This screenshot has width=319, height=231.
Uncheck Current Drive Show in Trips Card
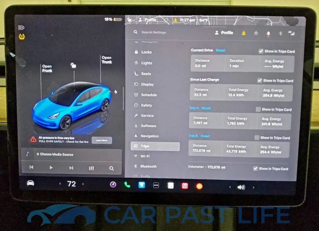click(x=261, y=51)
